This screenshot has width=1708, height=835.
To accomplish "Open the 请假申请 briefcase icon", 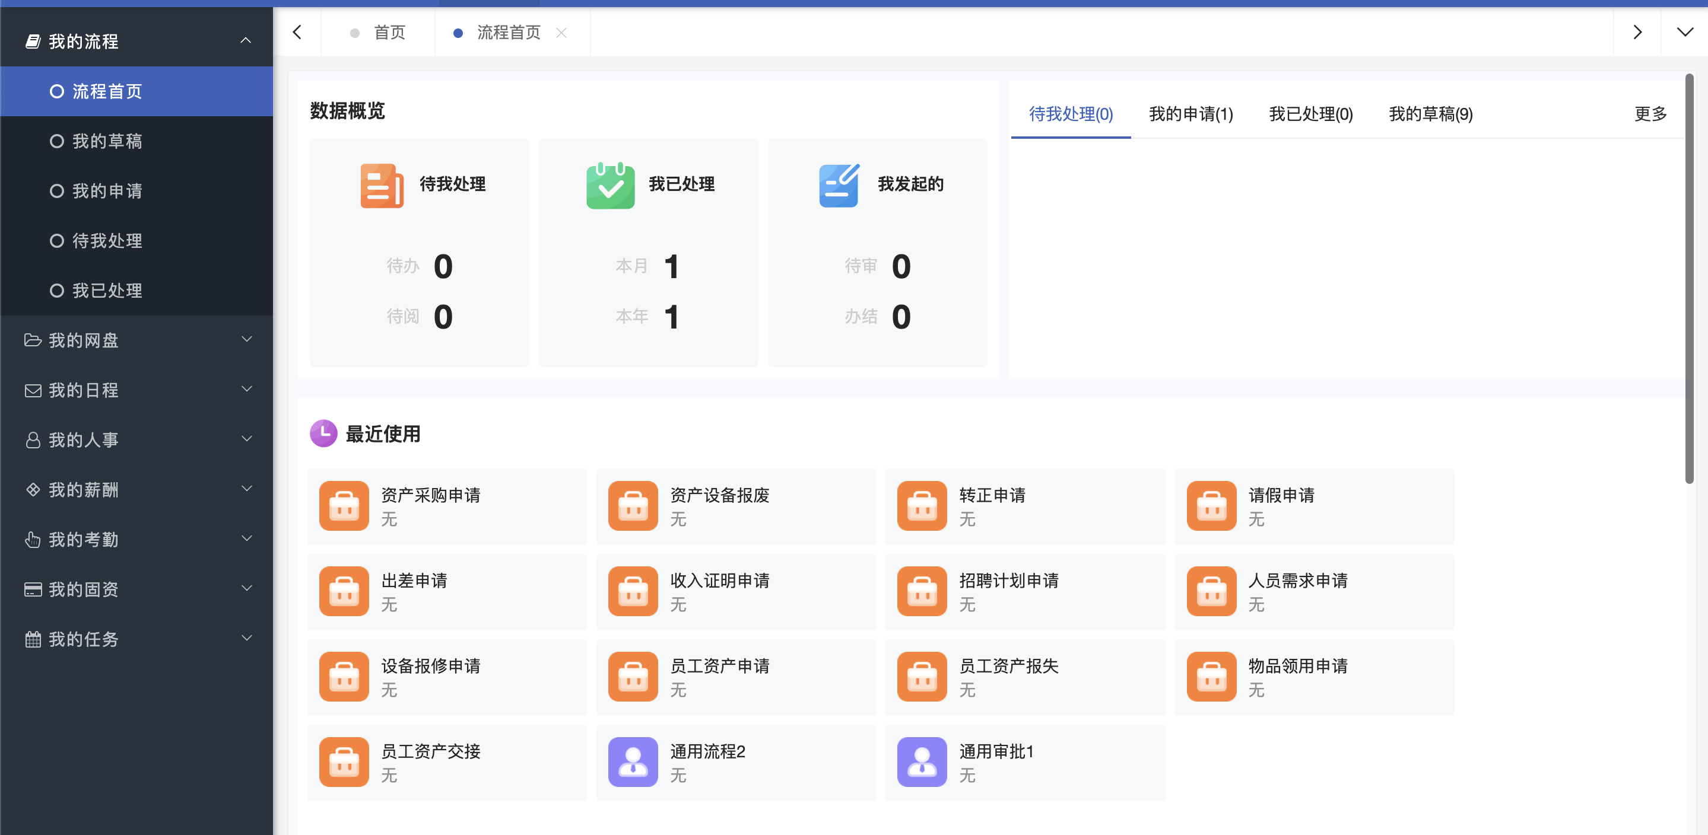I will pos(1212,506).
